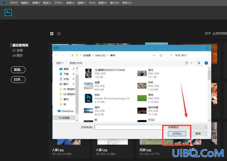Click 新建文件夹 in the dialog toolbar
227x161 pixels.
tap(76, 63)
